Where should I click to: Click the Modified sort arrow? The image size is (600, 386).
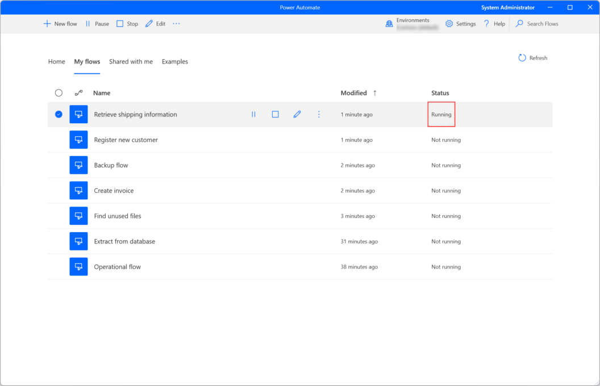pyautogui.click(x=375, y=93)
